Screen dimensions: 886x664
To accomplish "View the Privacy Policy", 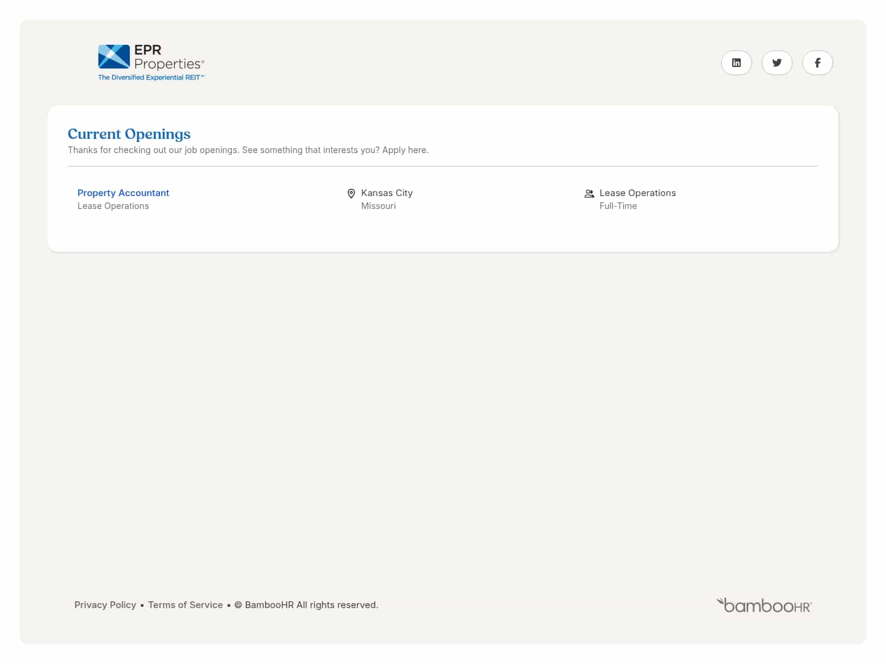I will pos(105,605).
